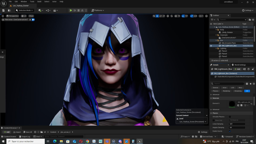Click the Linear Damping value field
Viewport: 256px width, 144px height.
[237, 124]
